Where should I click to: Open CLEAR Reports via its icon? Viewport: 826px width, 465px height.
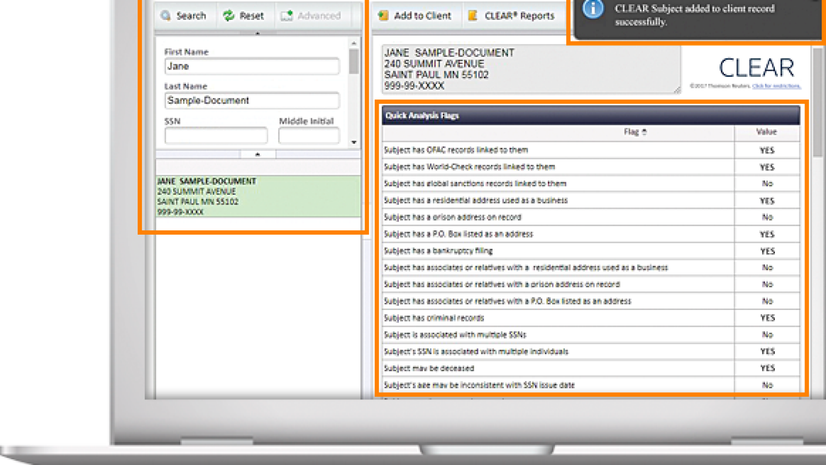click(473, 16)
